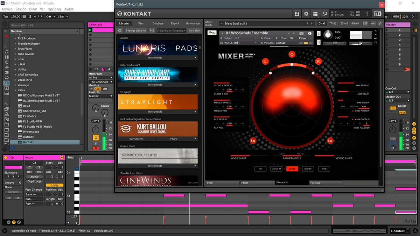Select the Amb mic button

[324, 169]
